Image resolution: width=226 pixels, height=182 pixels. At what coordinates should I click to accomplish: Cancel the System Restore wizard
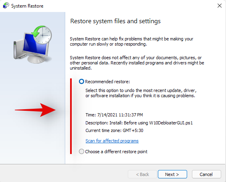pos(206,174)
